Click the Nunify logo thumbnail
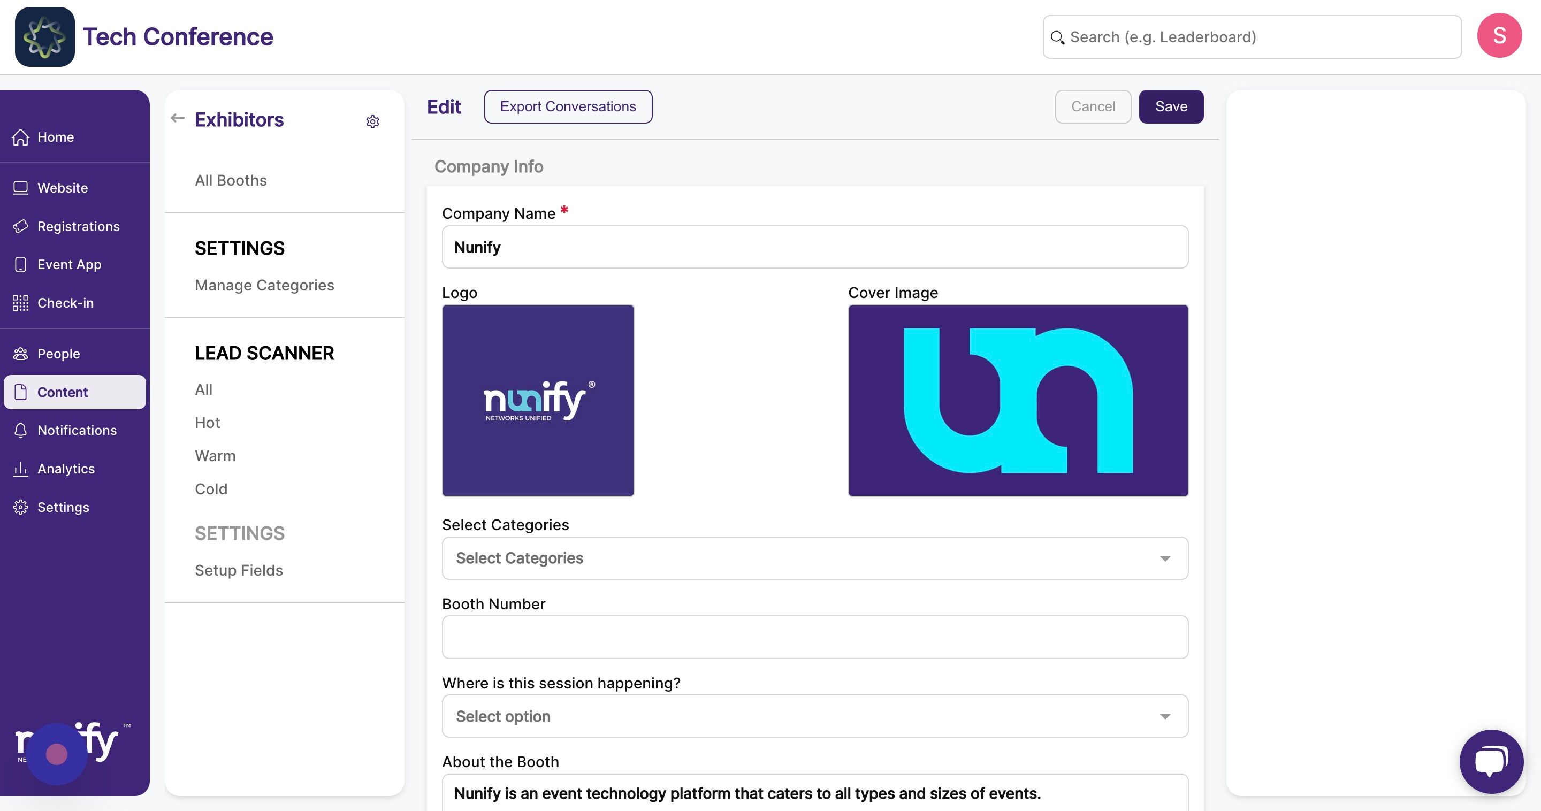 click(x=537, y=400)
